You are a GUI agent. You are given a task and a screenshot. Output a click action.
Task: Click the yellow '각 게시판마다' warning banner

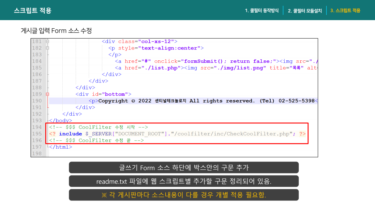coord(184,195)
